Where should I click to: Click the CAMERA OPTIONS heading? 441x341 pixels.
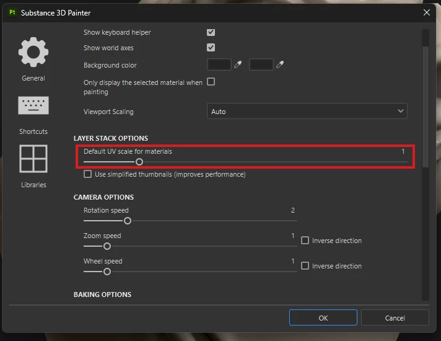click(x=104, y=197)
